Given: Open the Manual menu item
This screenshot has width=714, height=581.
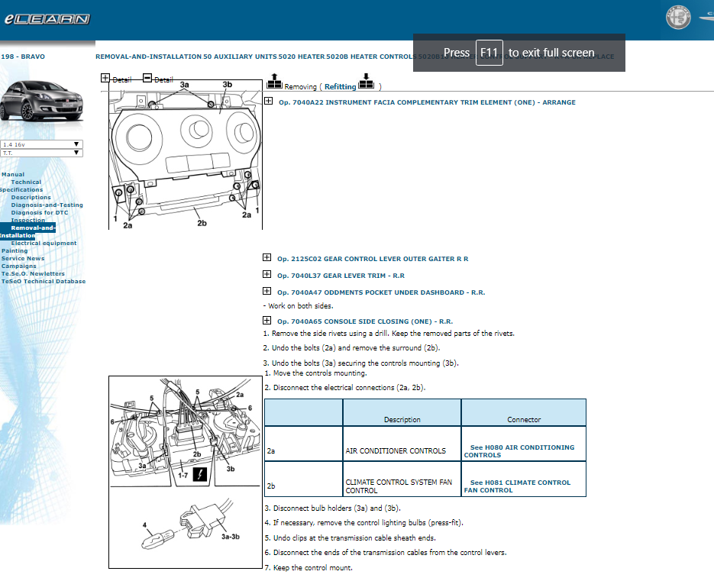Looking at the screenshot, I should 13,174.
